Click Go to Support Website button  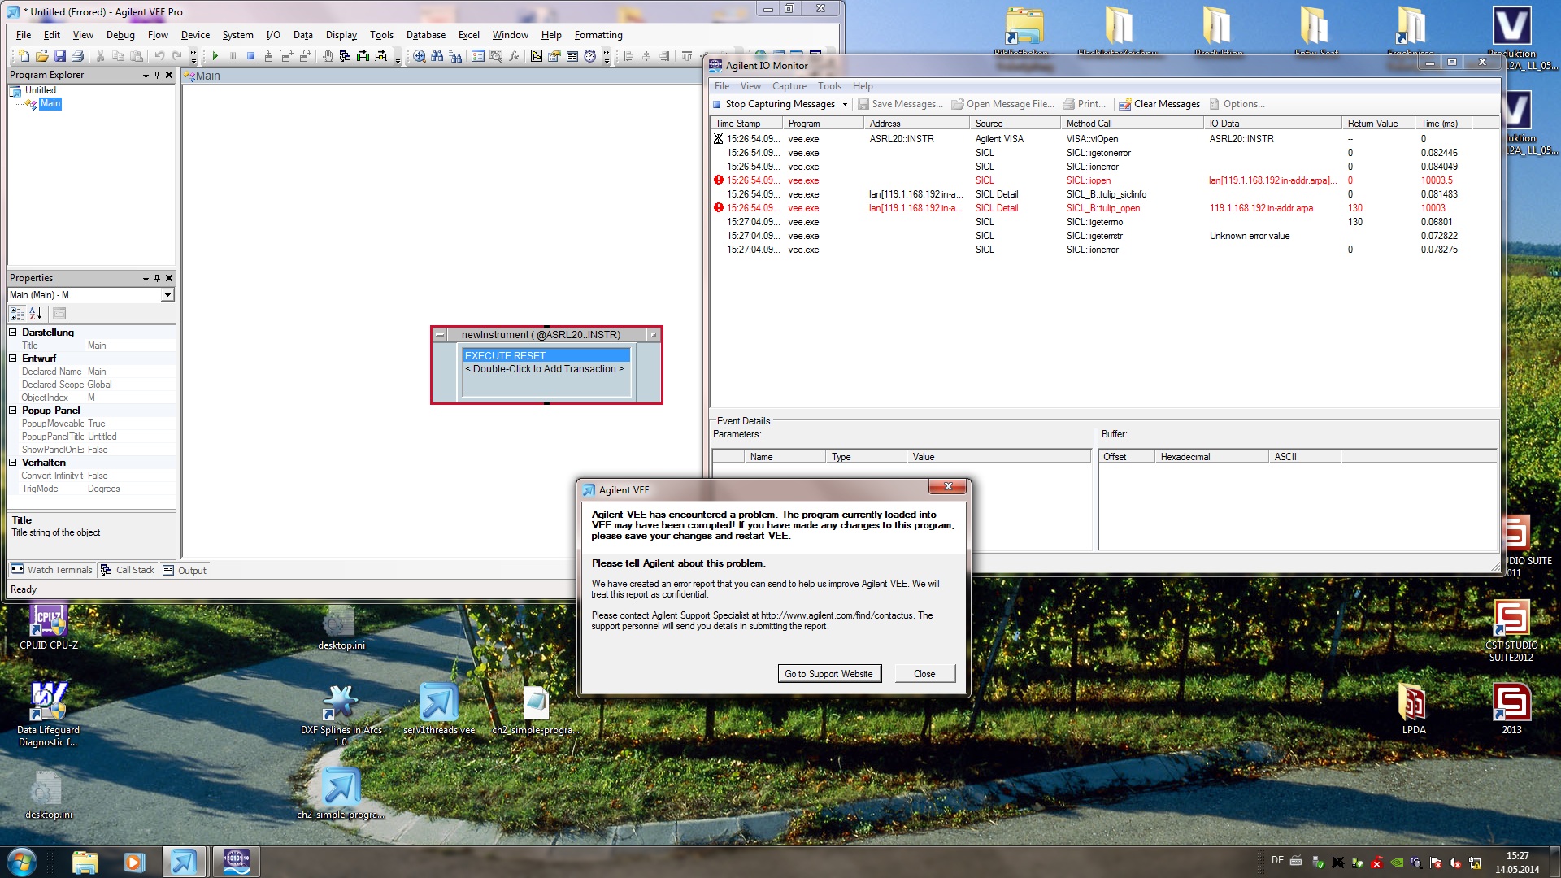tap(828, 674)
